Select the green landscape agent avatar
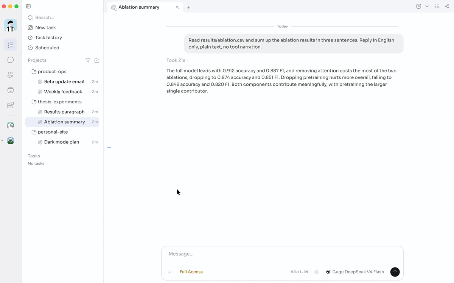This screenshot has height=283, width=454. (11, 141)
